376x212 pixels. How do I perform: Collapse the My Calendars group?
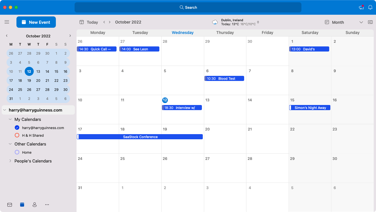(x=10, y=119)
